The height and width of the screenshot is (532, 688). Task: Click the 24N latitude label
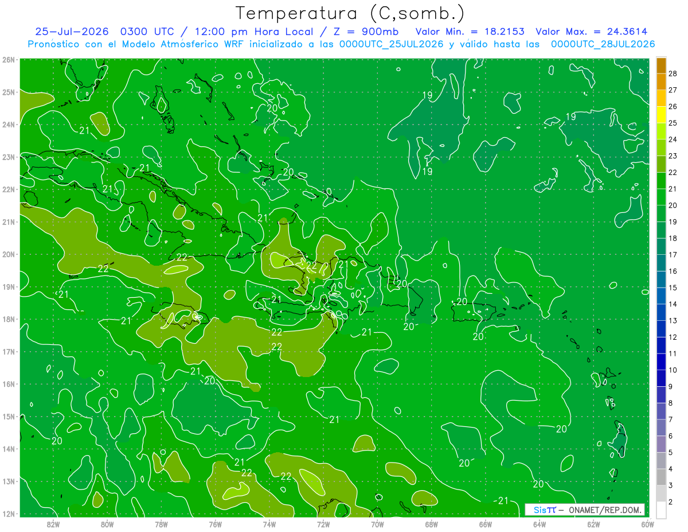tap(9, 125)
